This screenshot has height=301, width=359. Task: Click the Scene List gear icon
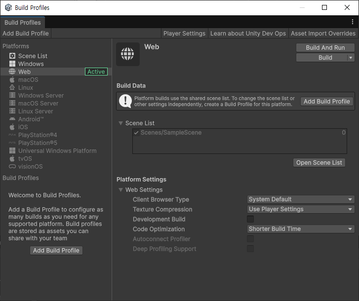(x=12, y=56)
